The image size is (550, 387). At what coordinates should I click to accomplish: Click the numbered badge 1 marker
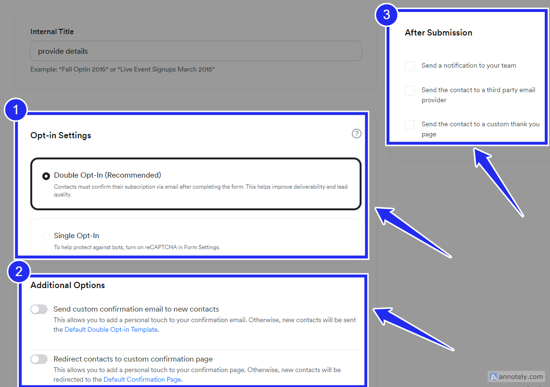pyautogui.click(x=16, y=110)
